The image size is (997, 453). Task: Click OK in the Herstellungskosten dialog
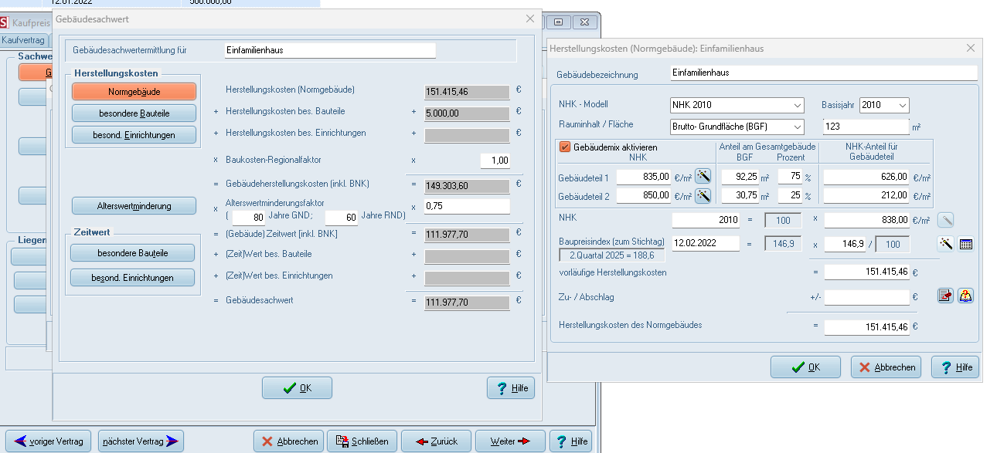(x=805, y=367)
